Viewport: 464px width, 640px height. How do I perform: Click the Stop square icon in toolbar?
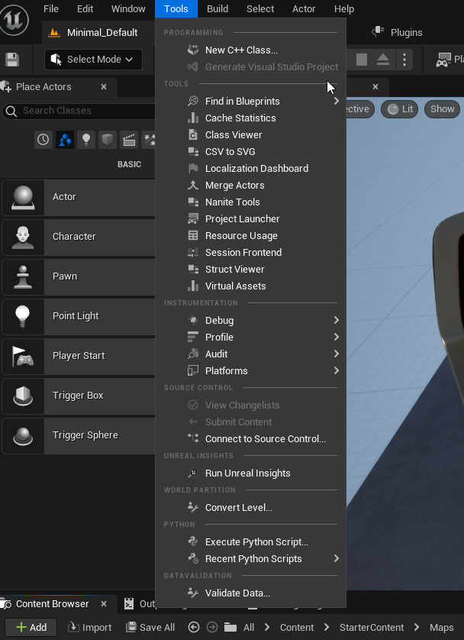click(x=361, y=60)
